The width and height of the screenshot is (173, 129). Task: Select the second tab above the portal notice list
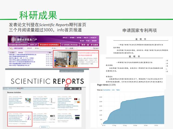coord(21,53)
